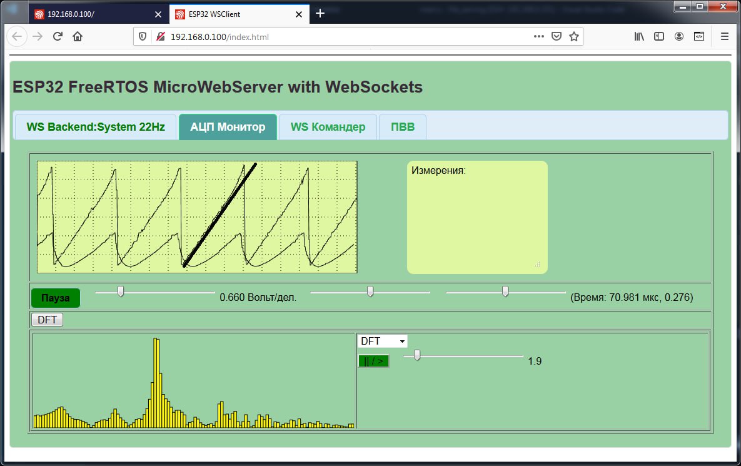Click inside the Измерения text area
741x466 pixels.
[x=477, y=218]
